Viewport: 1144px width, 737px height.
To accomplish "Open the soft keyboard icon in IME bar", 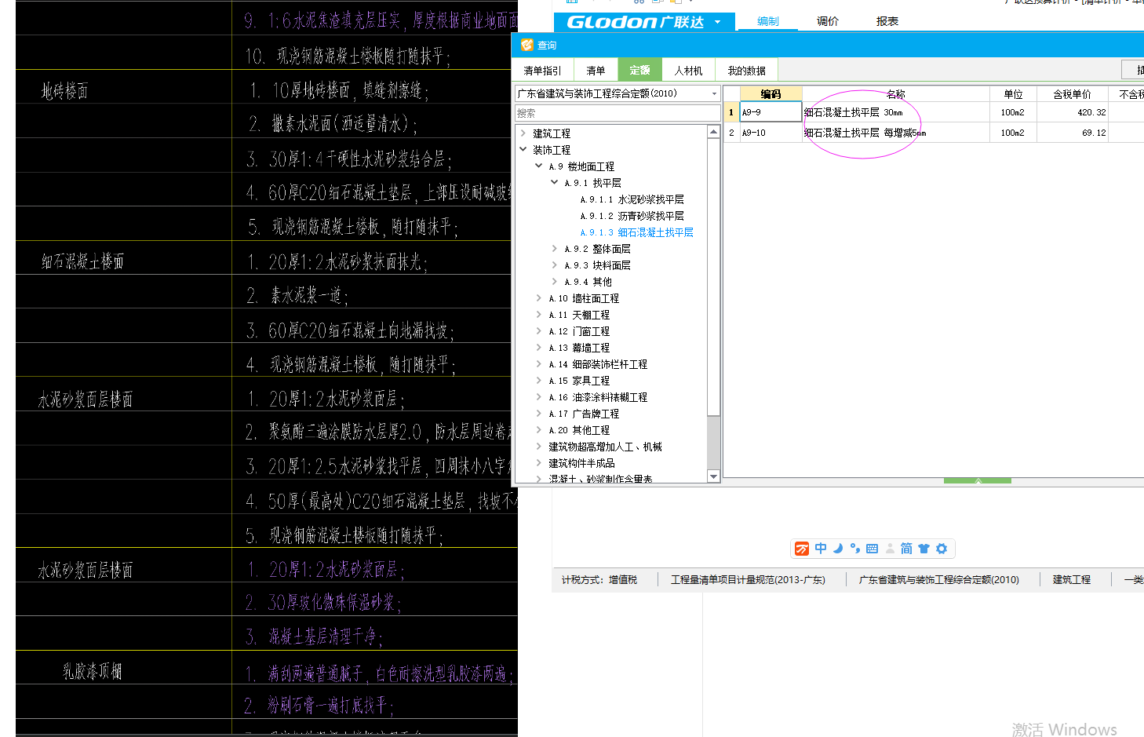I will [873, 549].
